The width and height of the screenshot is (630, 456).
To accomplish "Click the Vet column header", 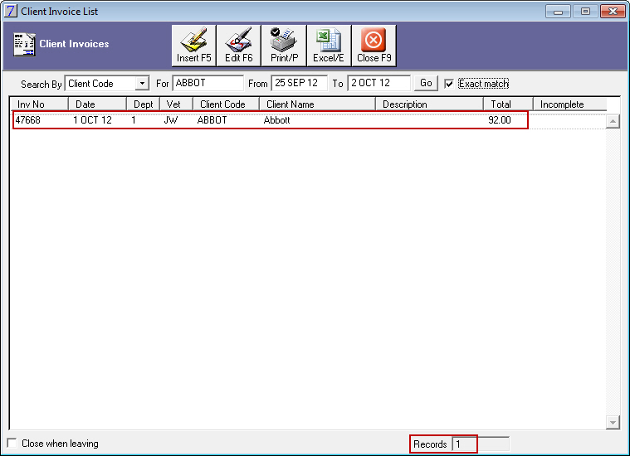I will coord(177,104).
